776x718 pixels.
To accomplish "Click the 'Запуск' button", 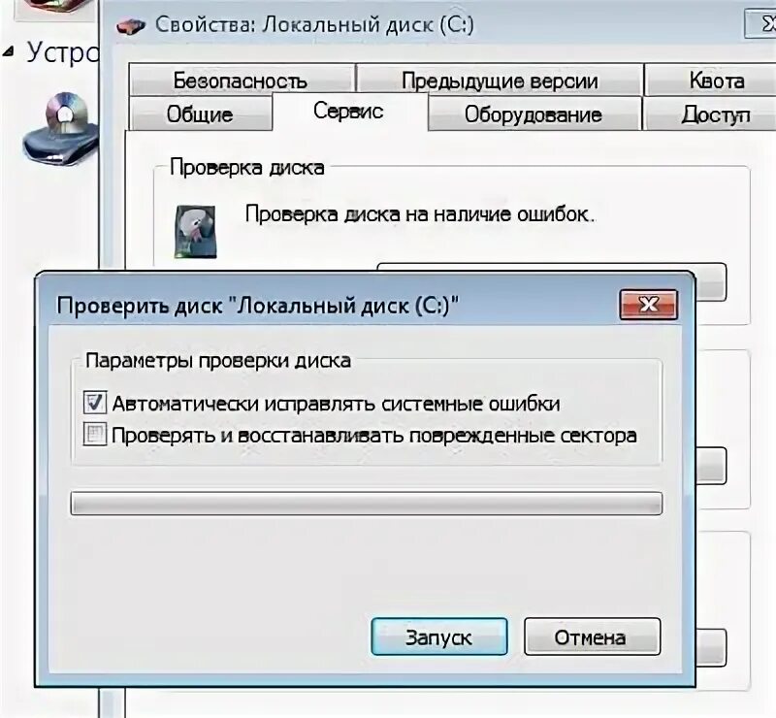I will pos(439,636).
